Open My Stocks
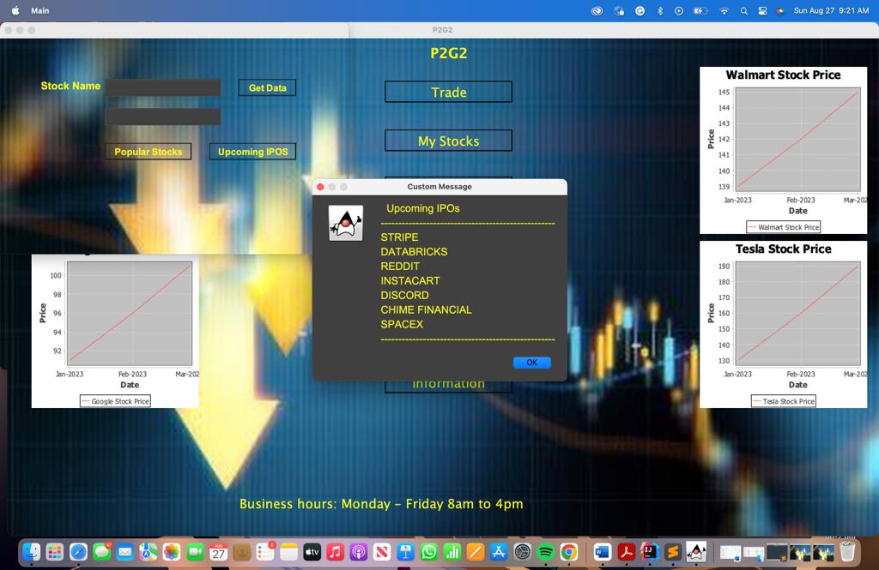879x570 pixels. [x=448, y=141]
